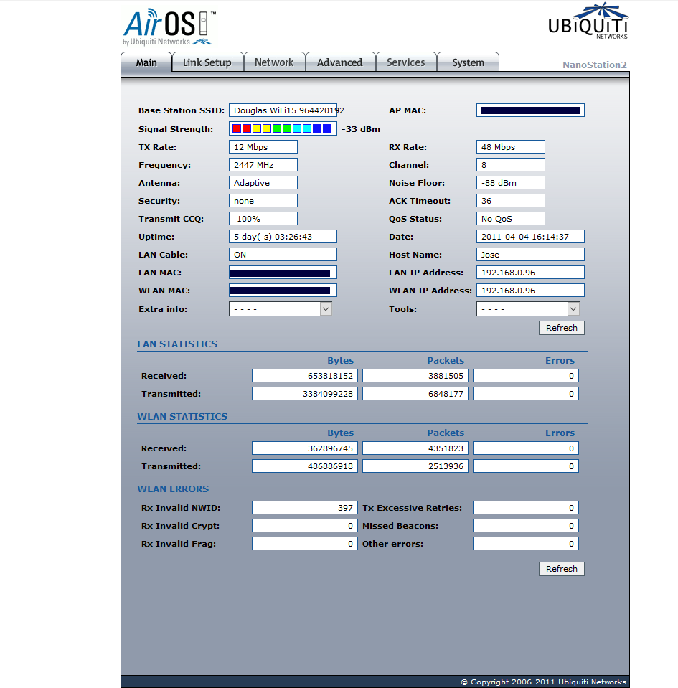
Task: Click the Ubiquiti Networks logo
Action: (588, 22)
